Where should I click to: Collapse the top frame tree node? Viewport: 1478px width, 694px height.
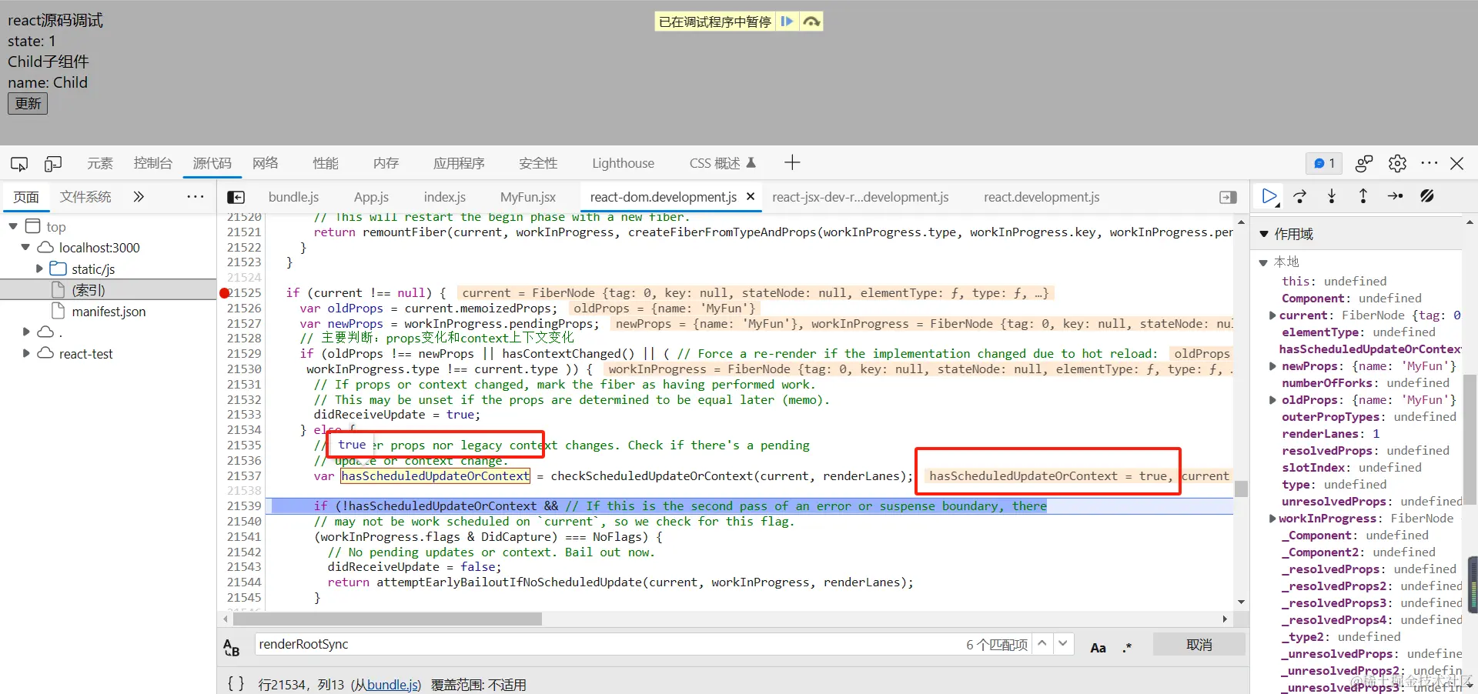13,226
